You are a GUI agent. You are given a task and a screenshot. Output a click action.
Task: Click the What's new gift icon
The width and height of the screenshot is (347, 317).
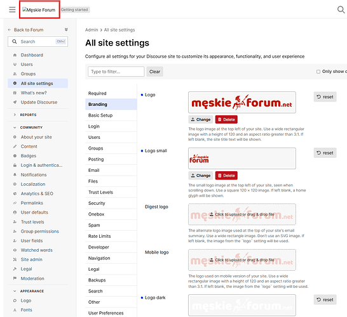coord(15,93)
